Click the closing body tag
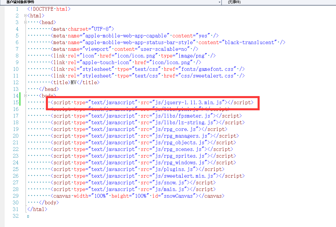 pos(49,203)
